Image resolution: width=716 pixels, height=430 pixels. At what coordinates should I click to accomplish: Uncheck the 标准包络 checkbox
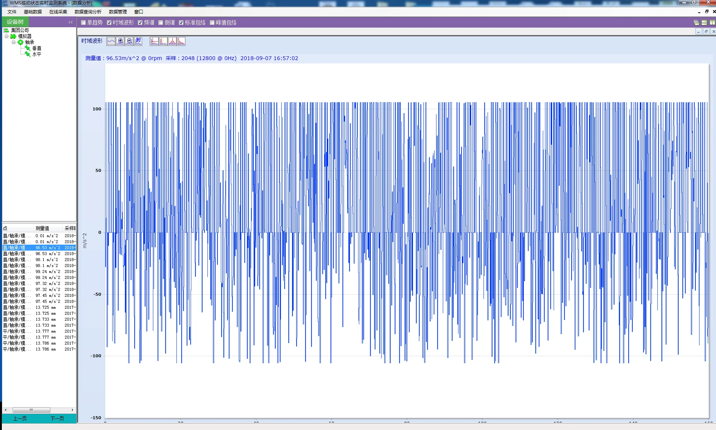pyautogui.click(x=181, y=22)
